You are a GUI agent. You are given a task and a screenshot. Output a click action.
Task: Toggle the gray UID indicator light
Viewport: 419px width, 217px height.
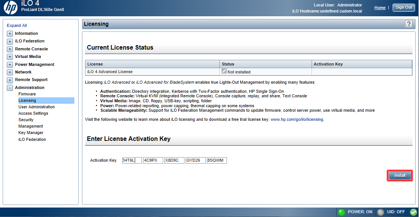pyautogui.click(x=380, y=212)
